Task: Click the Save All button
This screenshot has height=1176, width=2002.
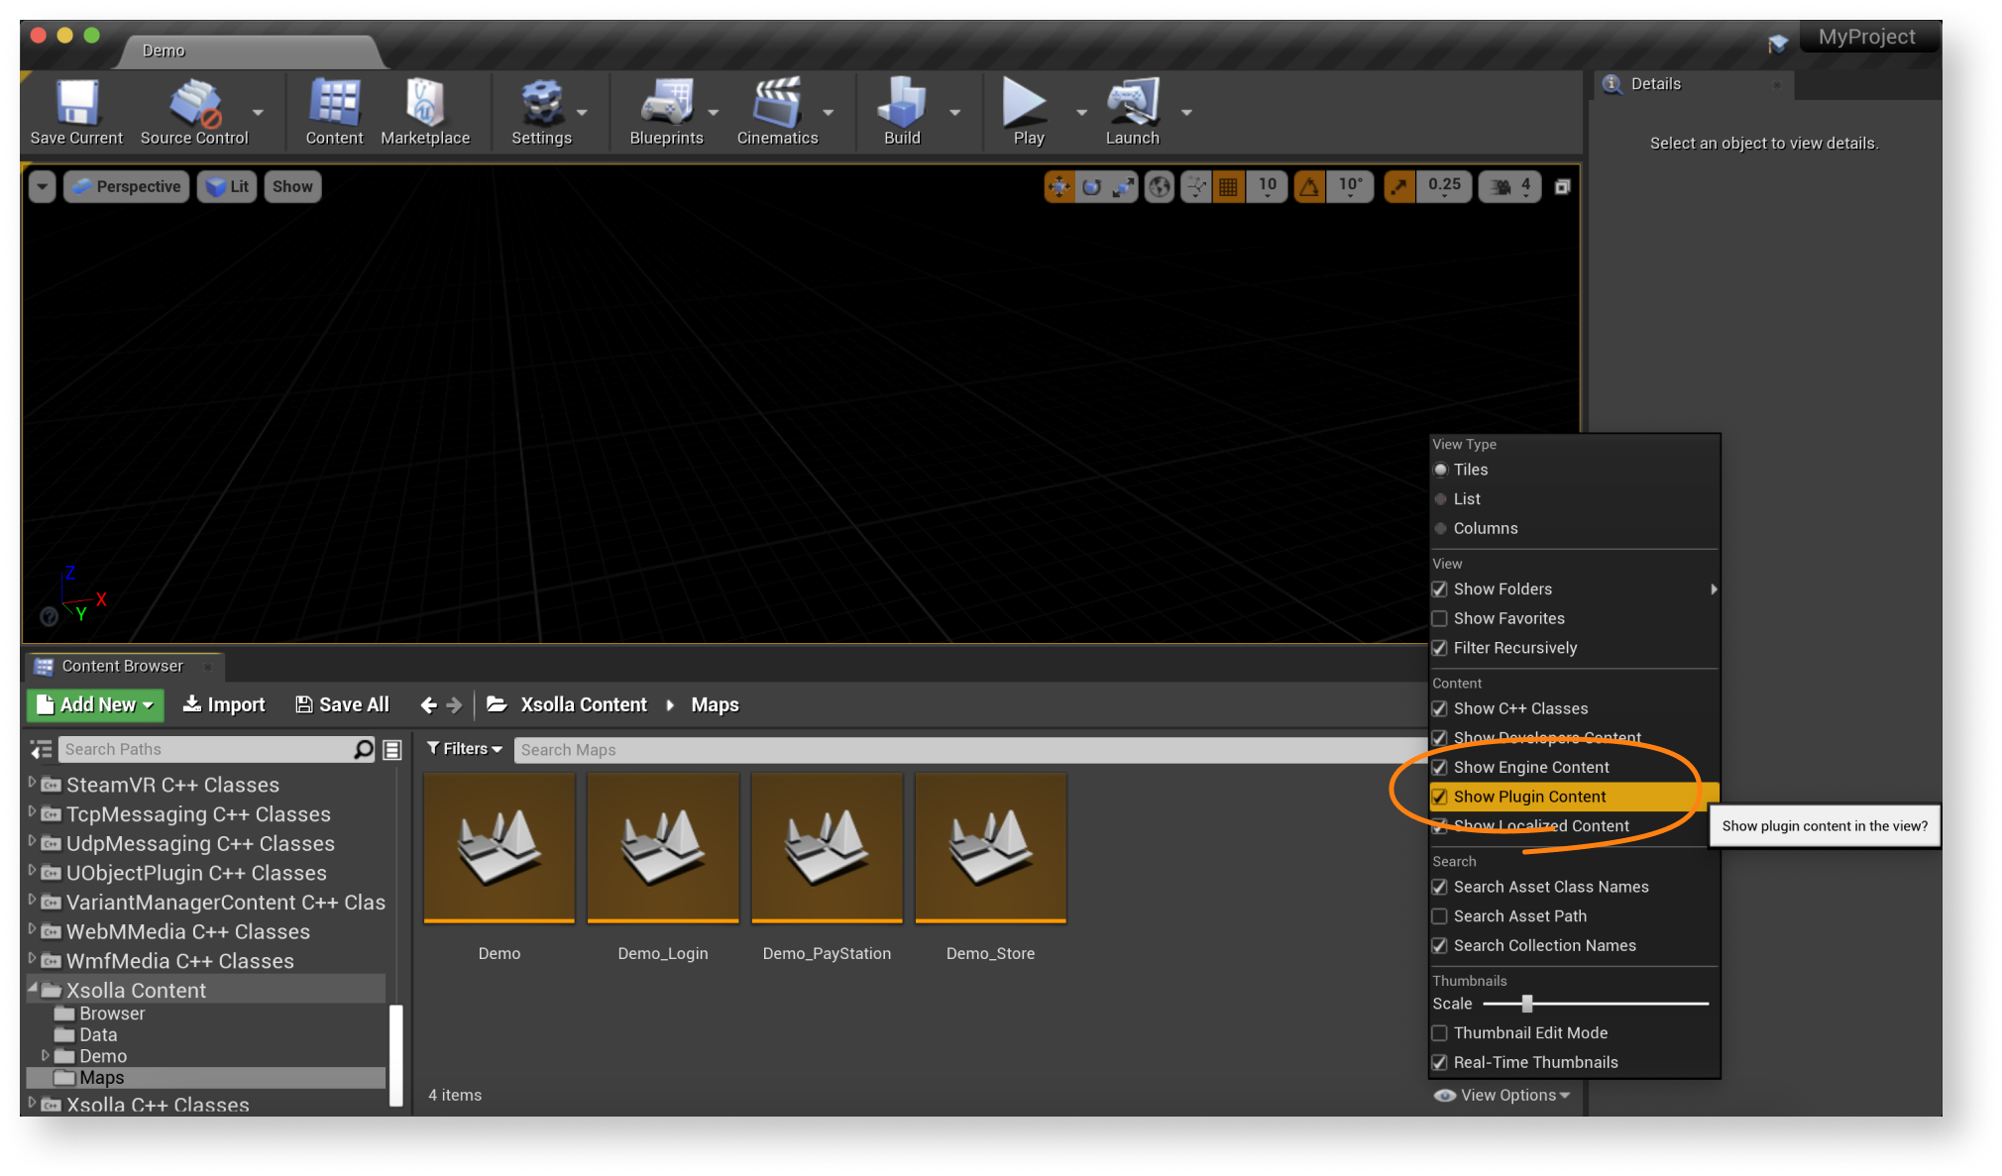Action: click(342, 704)
